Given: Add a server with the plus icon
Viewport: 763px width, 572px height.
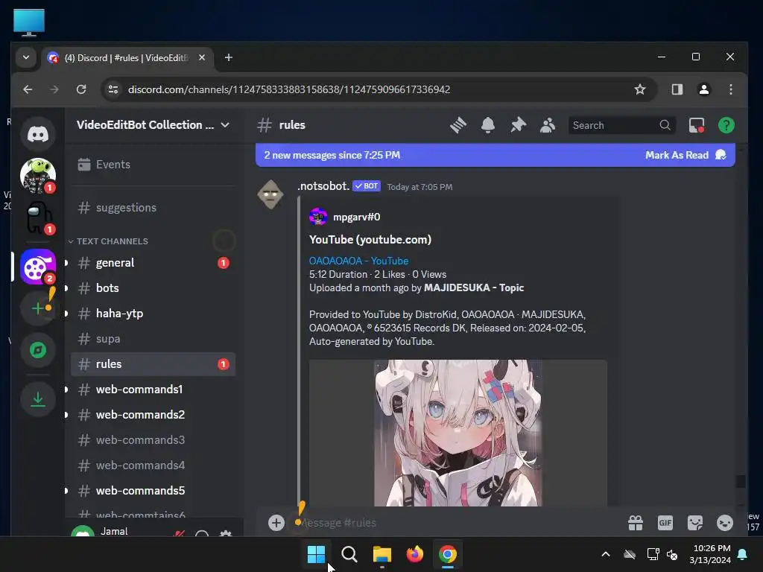Looking at the screenshot, I should (x=38, y=308).
